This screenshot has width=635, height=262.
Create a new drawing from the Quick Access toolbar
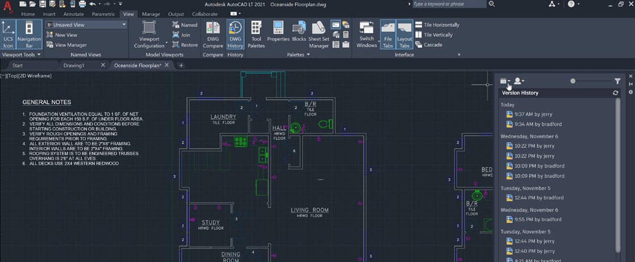[x=23, y=4]
